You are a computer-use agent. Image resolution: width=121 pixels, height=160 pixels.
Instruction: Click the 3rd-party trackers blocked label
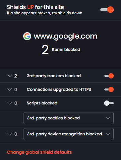[x=54, y=76]
